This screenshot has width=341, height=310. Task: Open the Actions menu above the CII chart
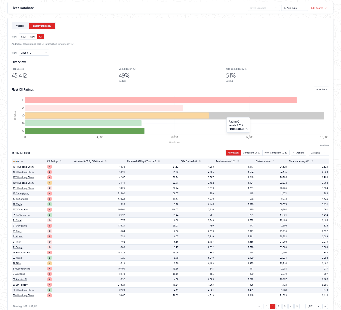(x=321, y=89)
